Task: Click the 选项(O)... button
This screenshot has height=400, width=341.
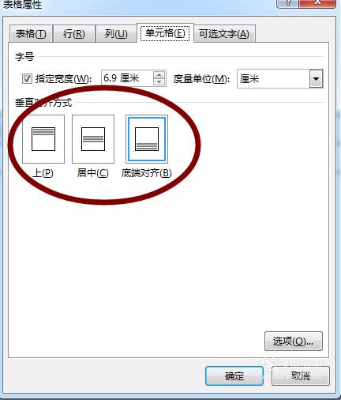Action: (x=294, y=342)
